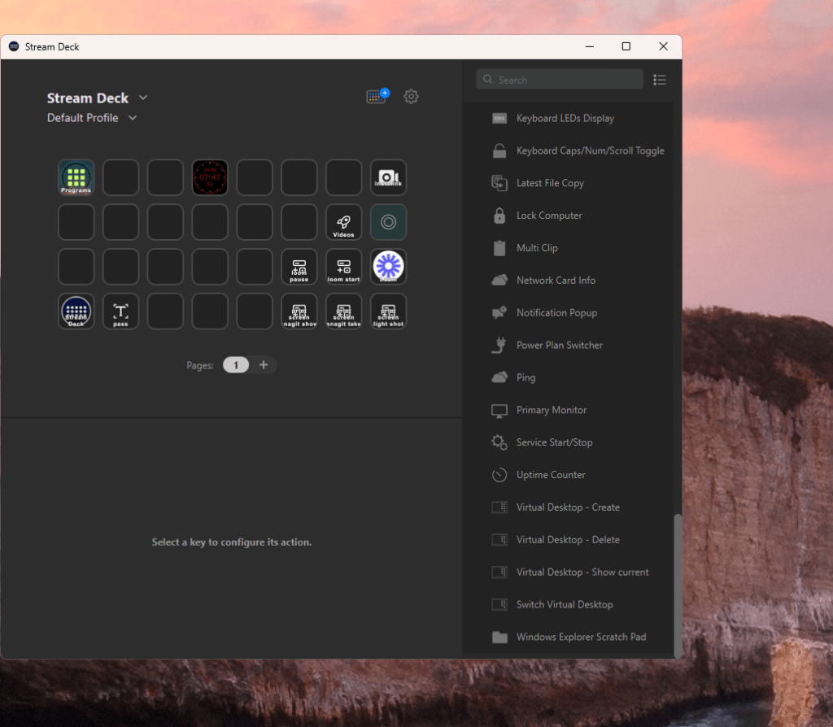
Task: Select the pass text key
Action: click(120, 311)
